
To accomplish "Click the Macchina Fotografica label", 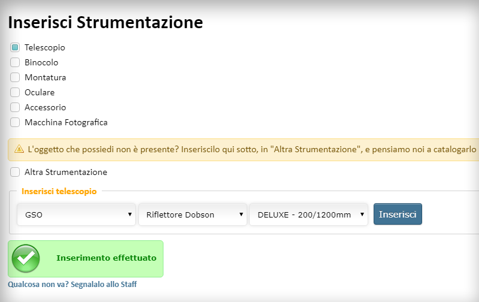I will click(66, 123).
